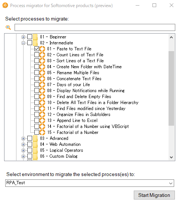The width and height of the screenshot is (179, 204).
Task: Click the search magnifier icon
Action: click(x=8, y=27)
